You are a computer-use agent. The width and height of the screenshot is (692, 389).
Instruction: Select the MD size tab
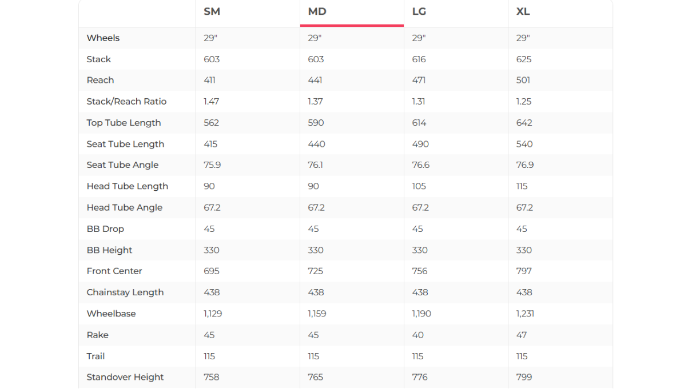click(x=317, y=11)
